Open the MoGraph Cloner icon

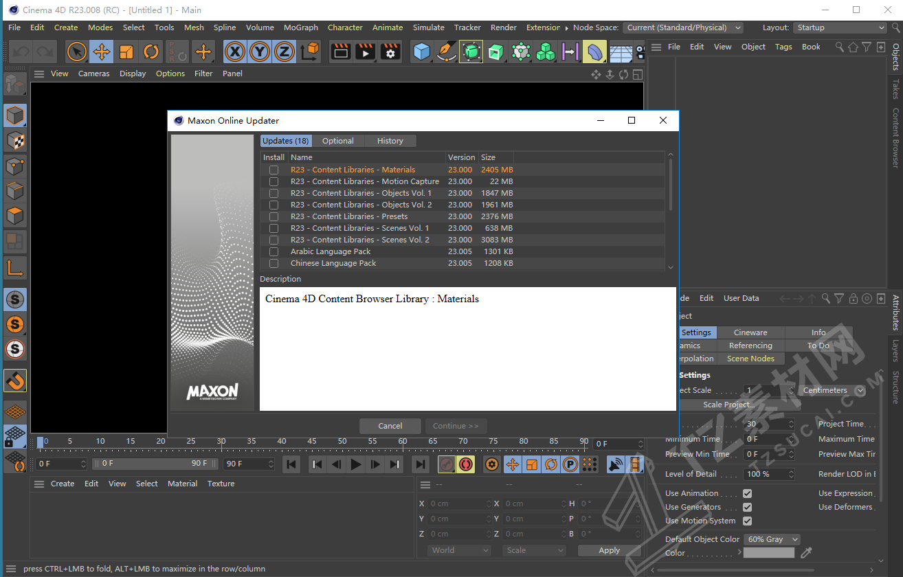(x=546, y=52)
